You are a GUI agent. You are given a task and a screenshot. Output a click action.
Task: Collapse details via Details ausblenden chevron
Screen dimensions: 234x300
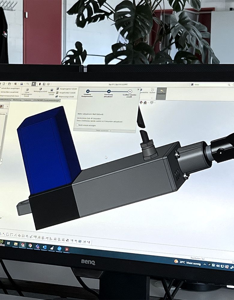(x=111, y=131)
